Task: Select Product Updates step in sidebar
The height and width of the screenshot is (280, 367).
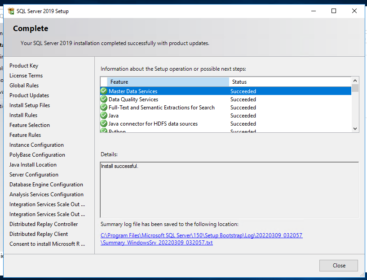Action: point(29,95)
